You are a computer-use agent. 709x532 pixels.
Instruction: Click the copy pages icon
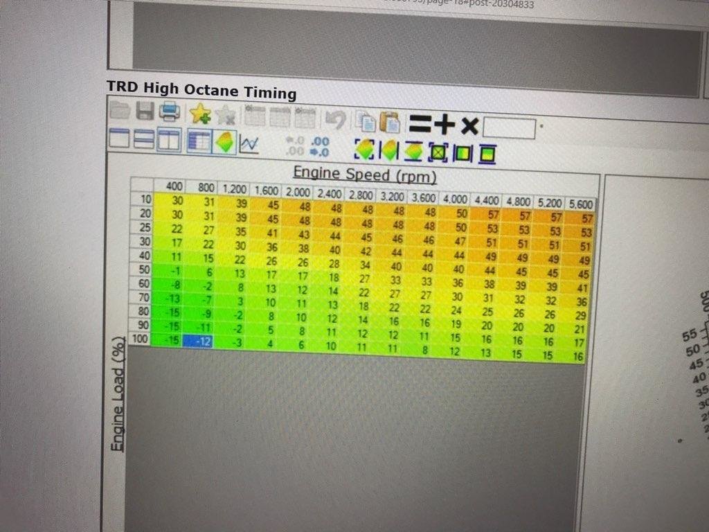[x=366, y=121]
